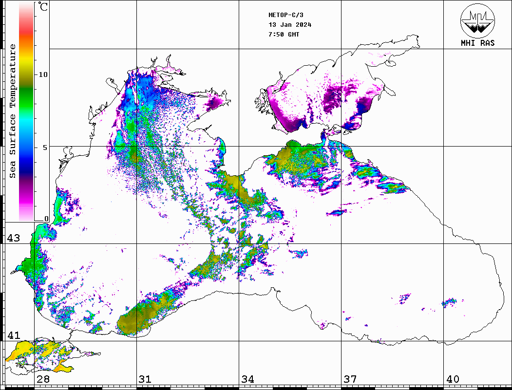The image size is (512, 390).
Task: Click the 'Sea Surface Temperature' legend title
Action: 13,111
